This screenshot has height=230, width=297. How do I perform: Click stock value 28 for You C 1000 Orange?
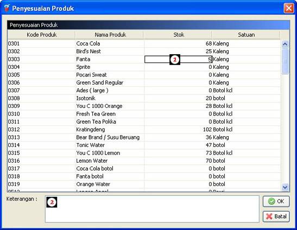(208, 106)
